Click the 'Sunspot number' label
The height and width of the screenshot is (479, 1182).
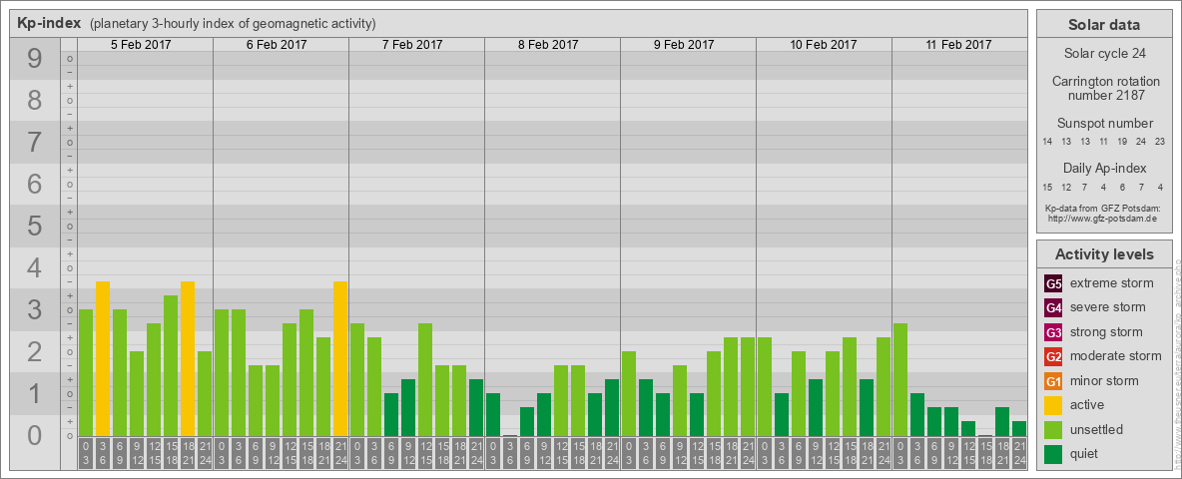click(1104, 124)
